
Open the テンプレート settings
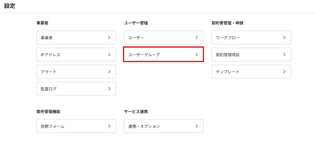(251, 72)
